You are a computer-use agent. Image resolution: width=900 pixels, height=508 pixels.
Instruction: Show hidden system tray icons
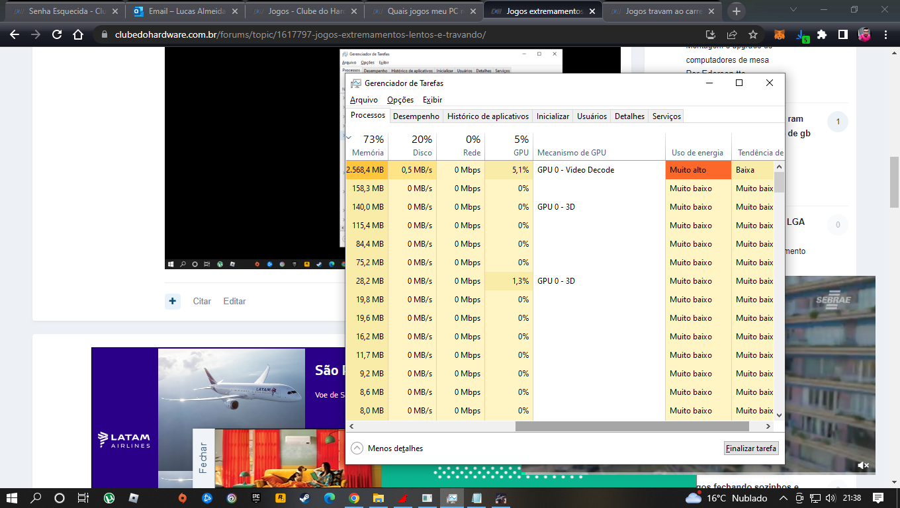[784, 498]
